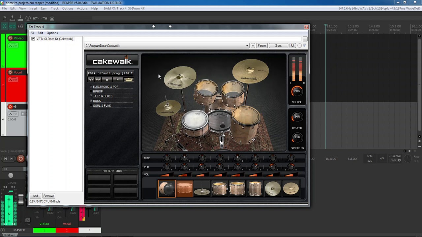This screenshot has height=237, width=422.
Task: Expand the ELECTRONIC & POP category
Action: pyautogui.click(x=91, y=87)
